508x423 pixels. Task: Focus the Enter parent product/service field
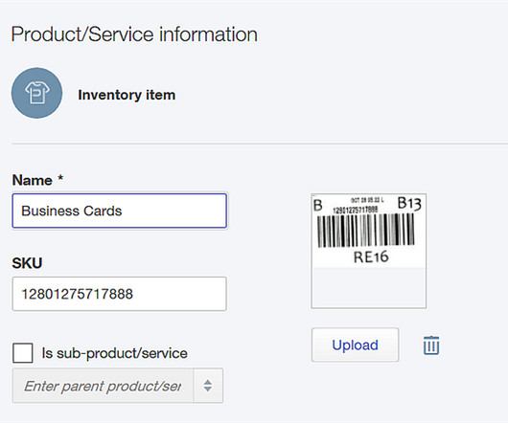103,386
